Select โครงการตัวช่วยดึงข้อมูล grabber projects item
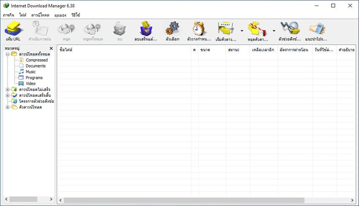The height and width of the screenshot is (206, 359). pyautogui.click(x=36, y=101)
